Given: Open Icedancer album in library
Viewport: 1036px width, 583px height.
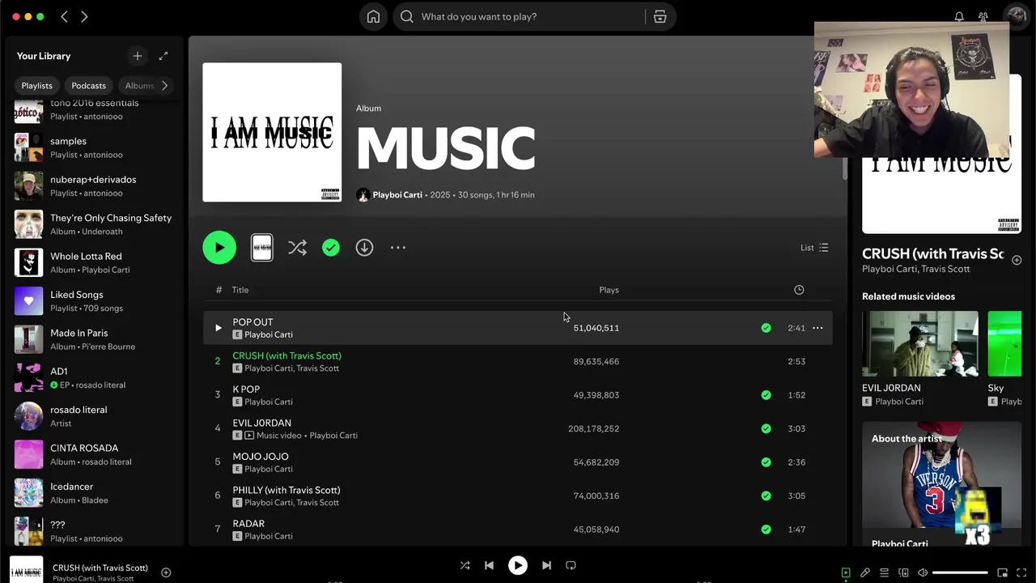Looking at the screenshot, I should click(96, 492).
